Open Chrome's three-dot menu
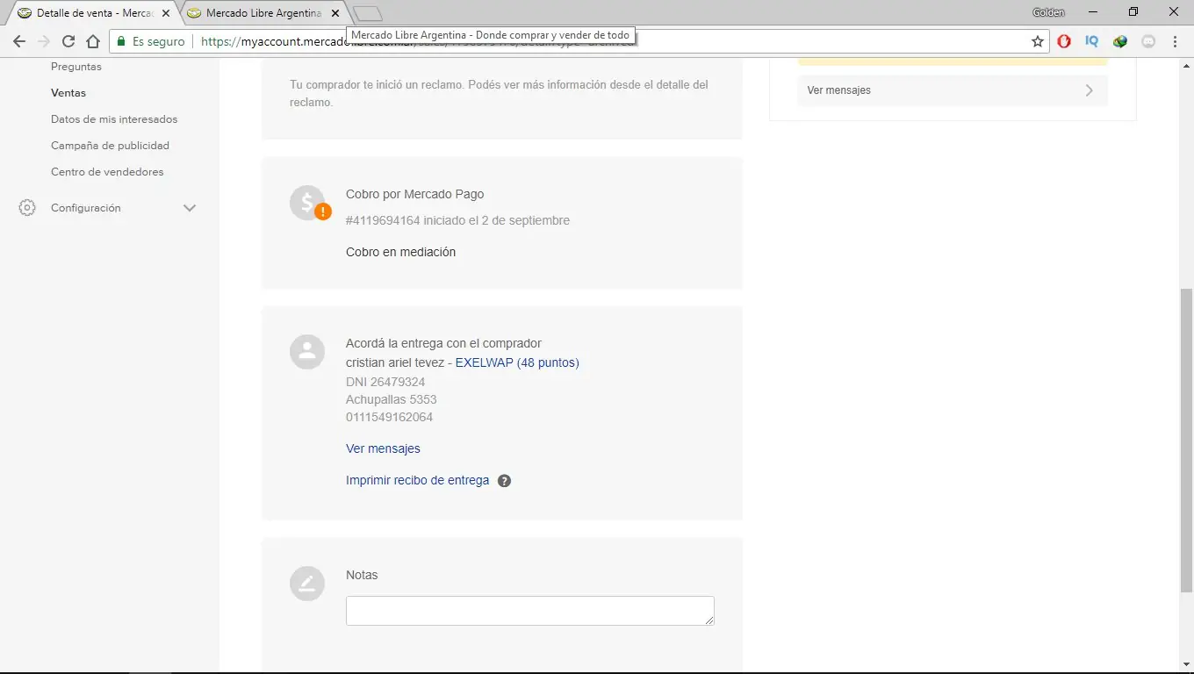Viewport: 1194px width, 674px height. [x=1176, y=41]
